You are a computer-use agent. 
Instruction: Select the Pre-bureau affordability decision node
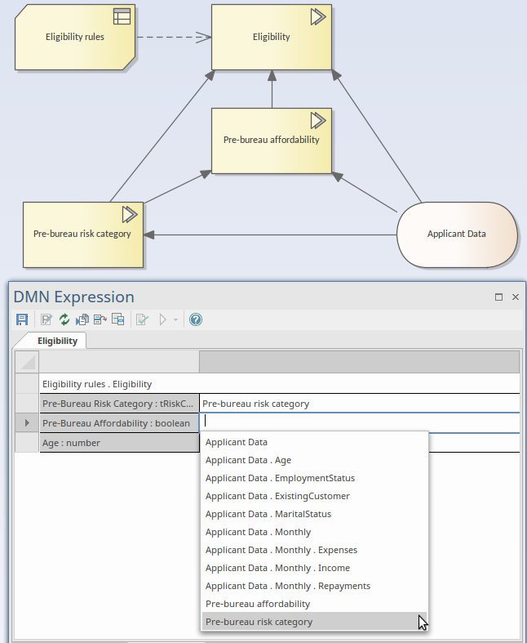point(271,140)
